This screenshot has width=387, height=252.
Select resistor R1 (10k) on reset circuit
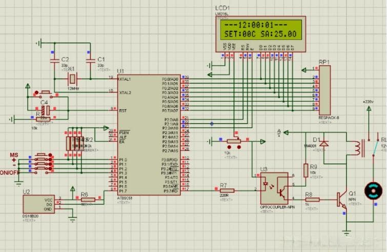click(x=43, y=119)
